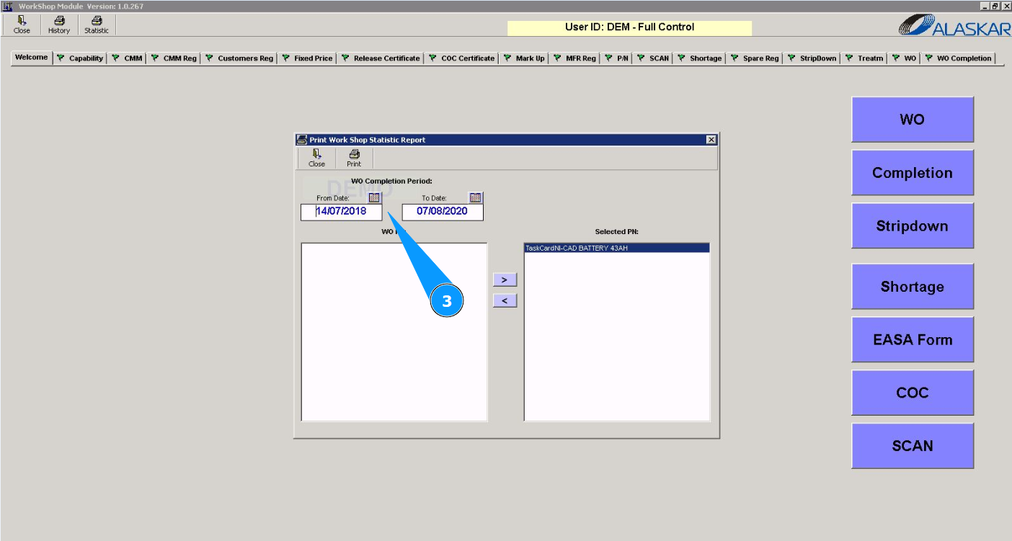Go to the Spare Reg tab

coord(755,58)
